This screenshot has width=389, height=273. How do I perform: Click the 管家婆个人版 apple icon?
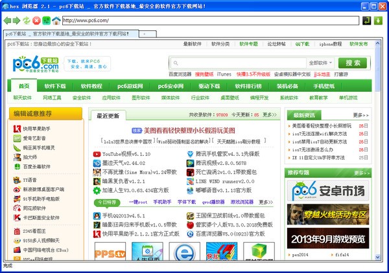pyautogui.click(x=190, y=225)
